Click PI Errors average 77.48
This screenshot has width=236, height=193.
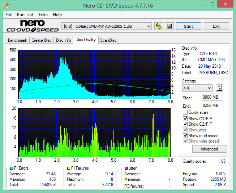[51, 174]
